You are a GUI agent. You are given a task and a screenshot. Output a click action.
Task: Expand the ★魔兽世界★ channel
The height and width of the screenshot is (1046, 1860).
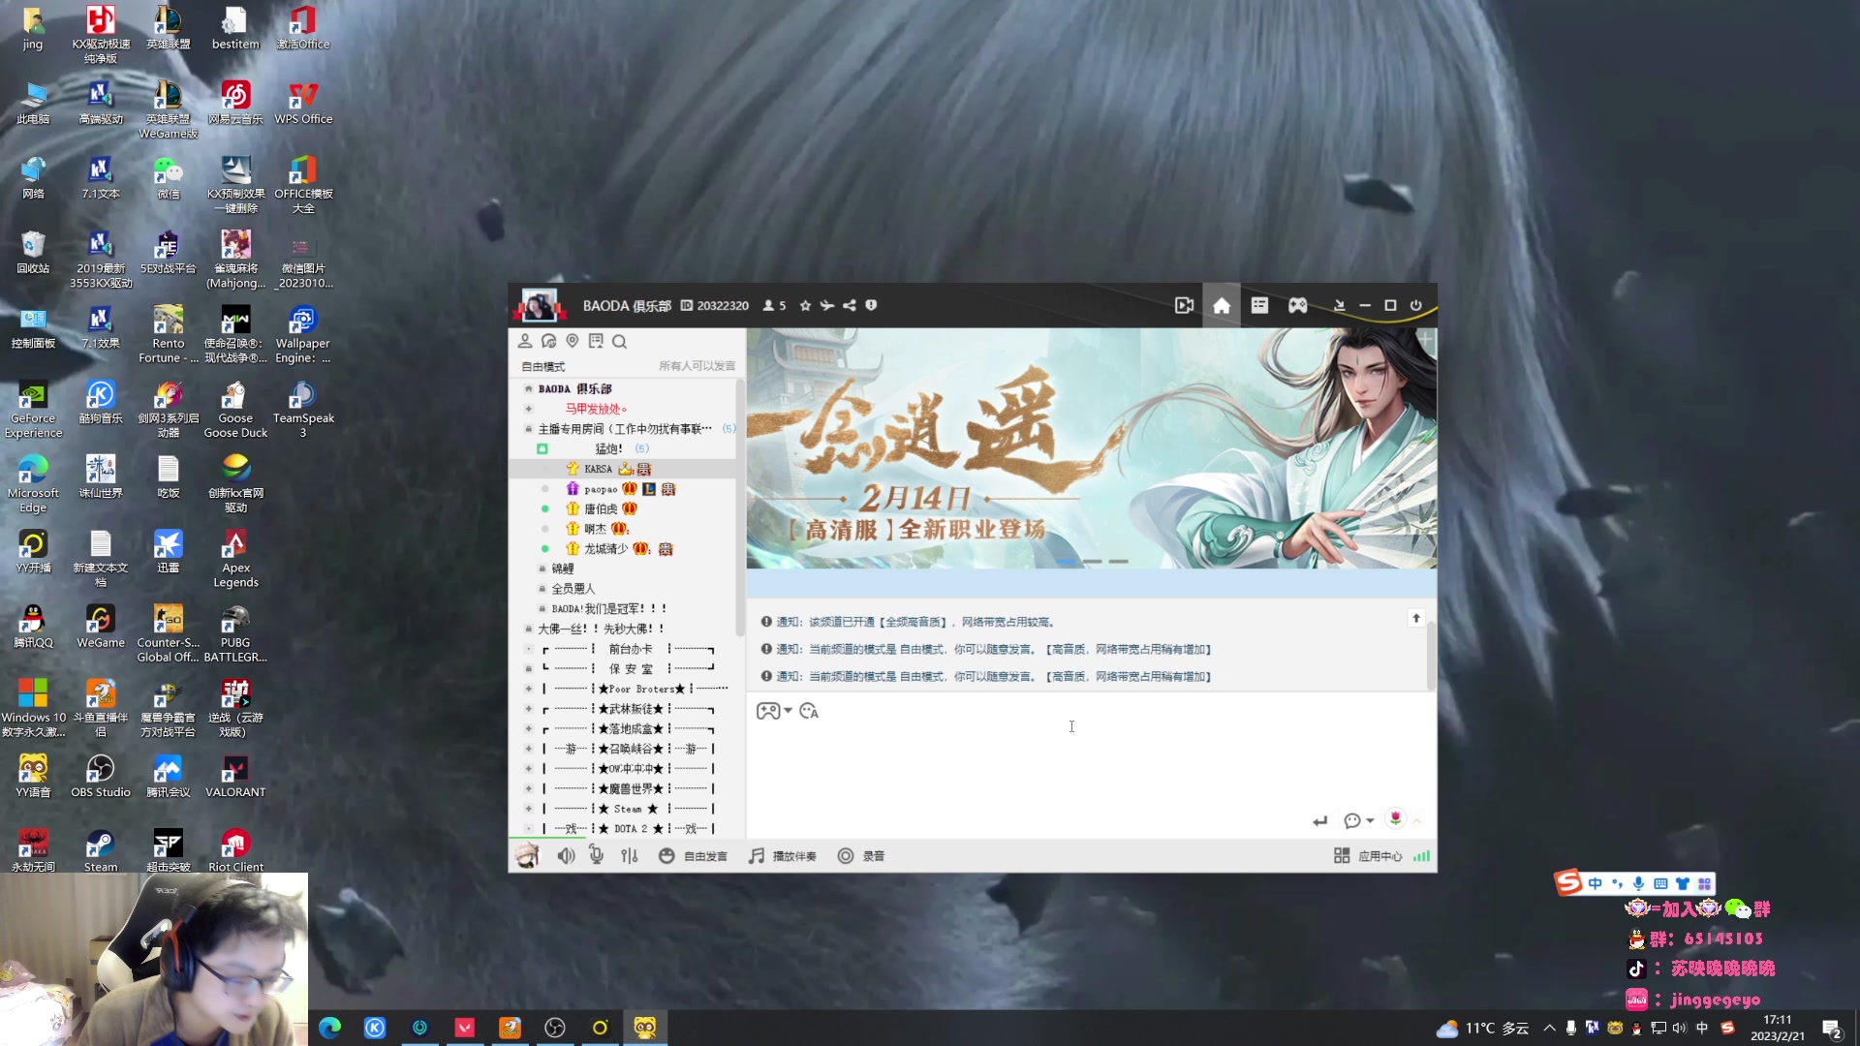click(529, 788)
